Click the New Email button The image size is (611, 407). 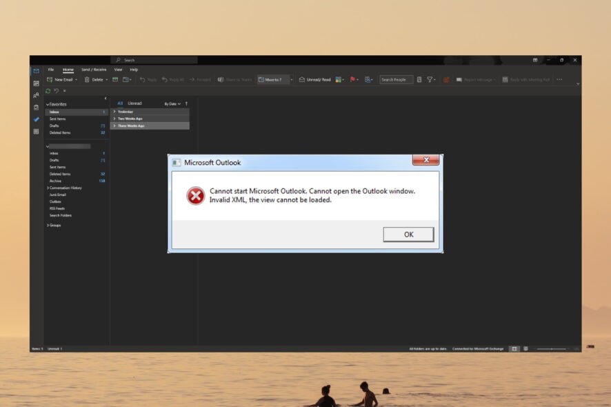pos(59,79)
